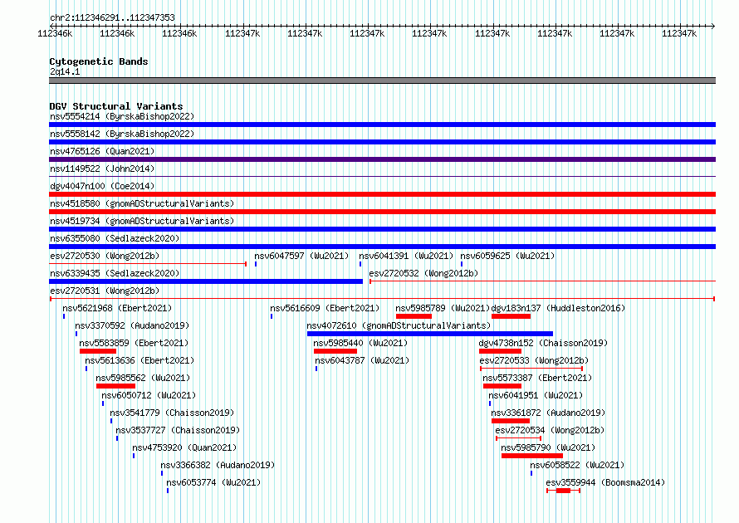Click nsv5573387 (Ebert2021) label
The width and height of the screenshot is (739, 523).
point(537,378)
